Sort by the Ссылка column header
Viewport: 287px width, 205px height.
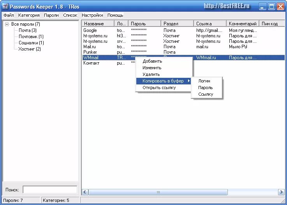pos(210,24)
